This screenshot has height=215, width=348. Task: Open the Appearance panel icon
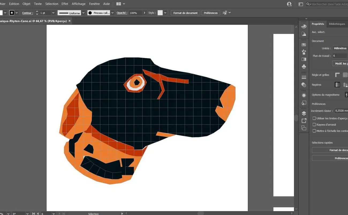tap(304, 95)
